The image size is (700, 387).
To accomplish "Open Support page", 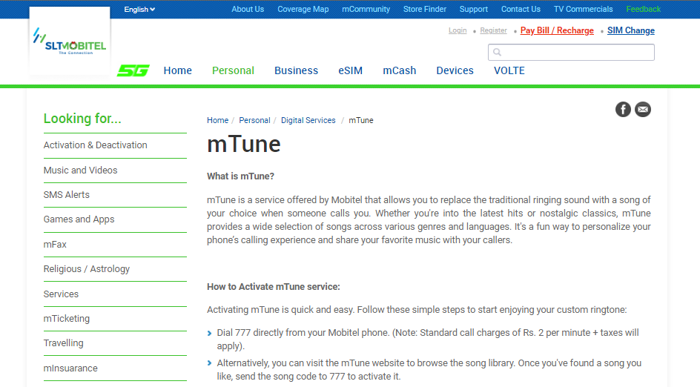I will coord(474,9).
